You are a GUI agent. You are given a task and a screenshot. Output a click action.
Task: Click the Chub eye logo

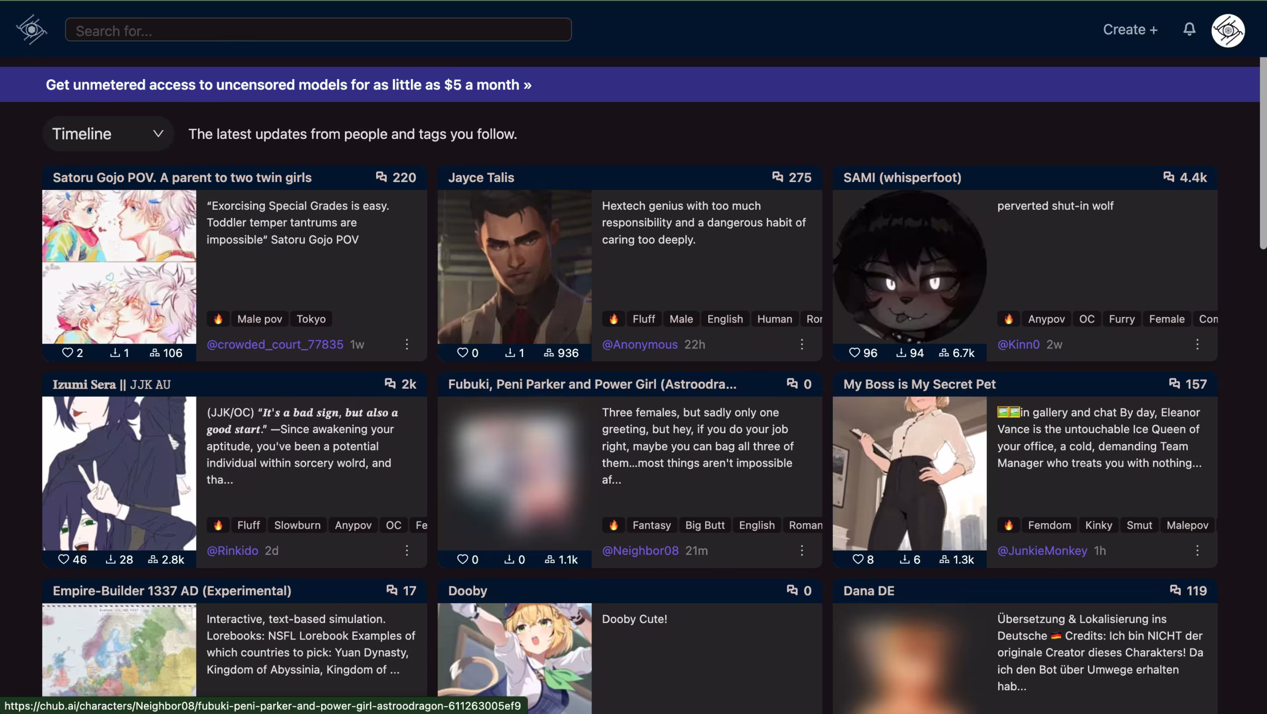[31, 30]
